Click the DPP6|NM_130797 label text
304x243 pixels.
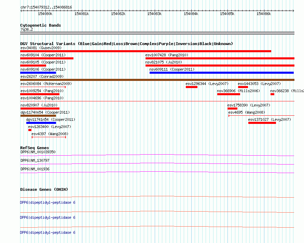[35, 160]
